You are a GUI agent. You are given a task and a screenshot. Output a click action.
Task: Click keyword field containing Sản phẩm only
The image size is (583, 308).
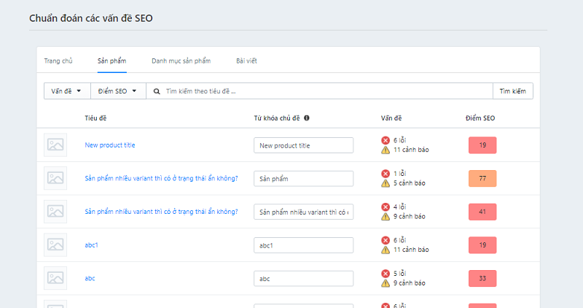point(304,179)
